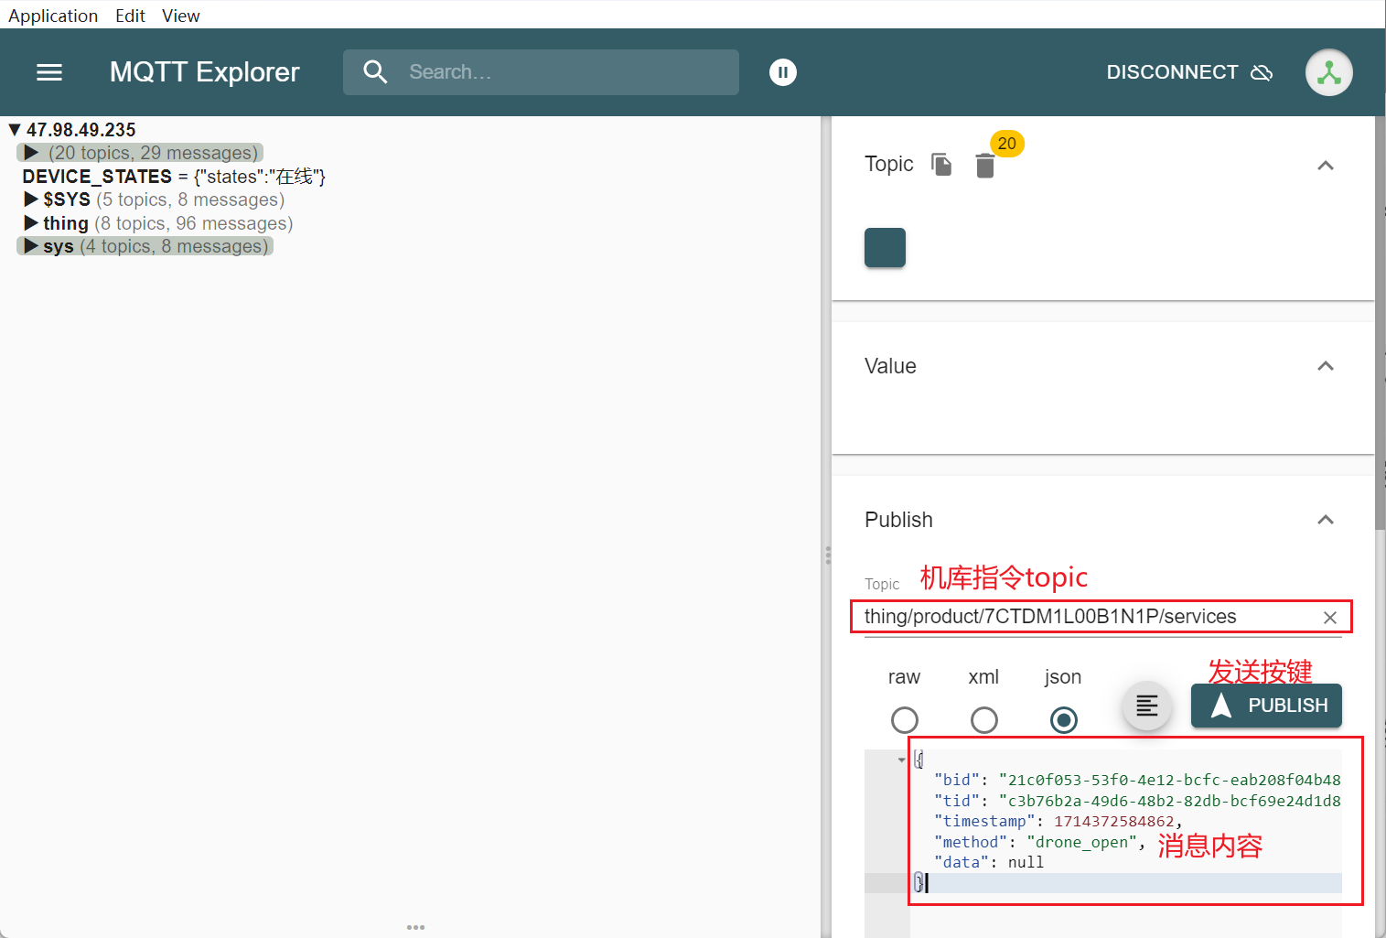Viewport: 1386px width, 938px height.
Task: Expand the thing topic tree node
Action: click(x=31, y=223)
